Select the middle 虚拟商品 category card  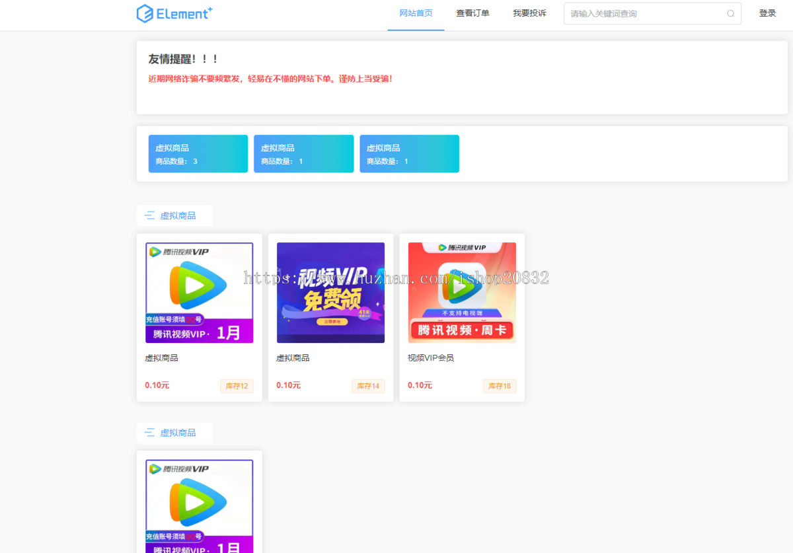pos(303,154)
